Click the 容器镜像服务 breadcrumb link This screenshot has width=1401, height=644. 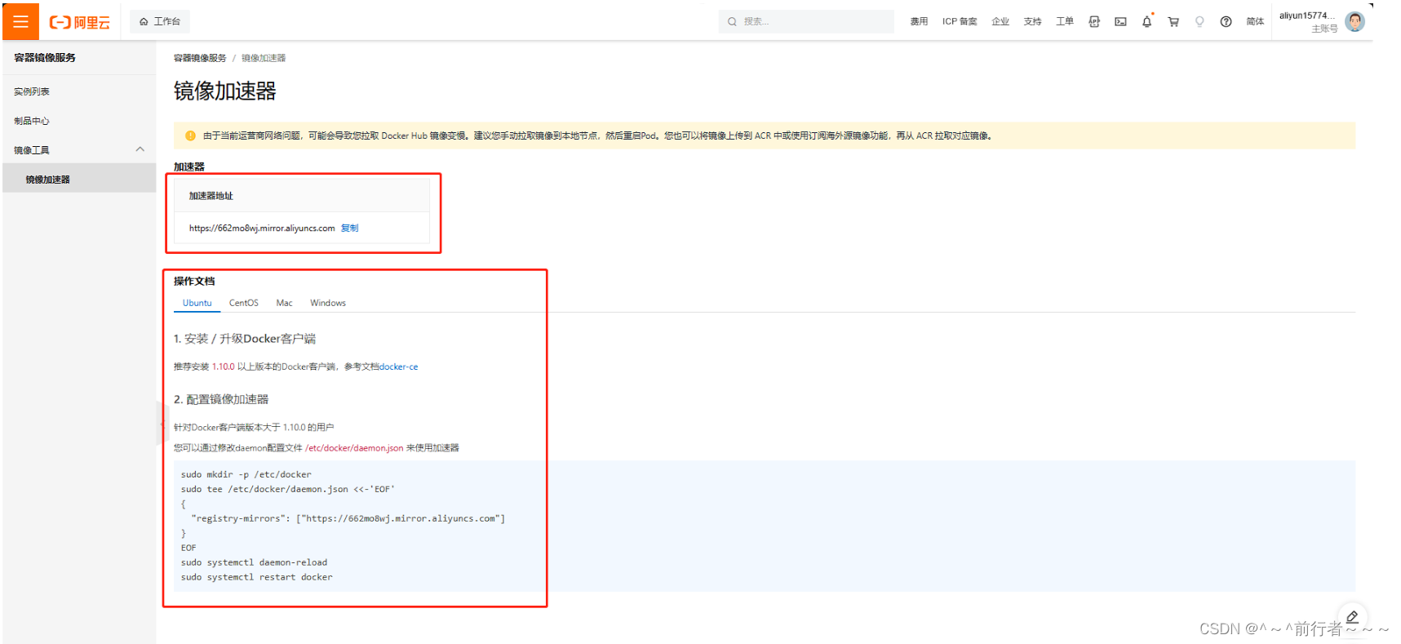point(200,58)
